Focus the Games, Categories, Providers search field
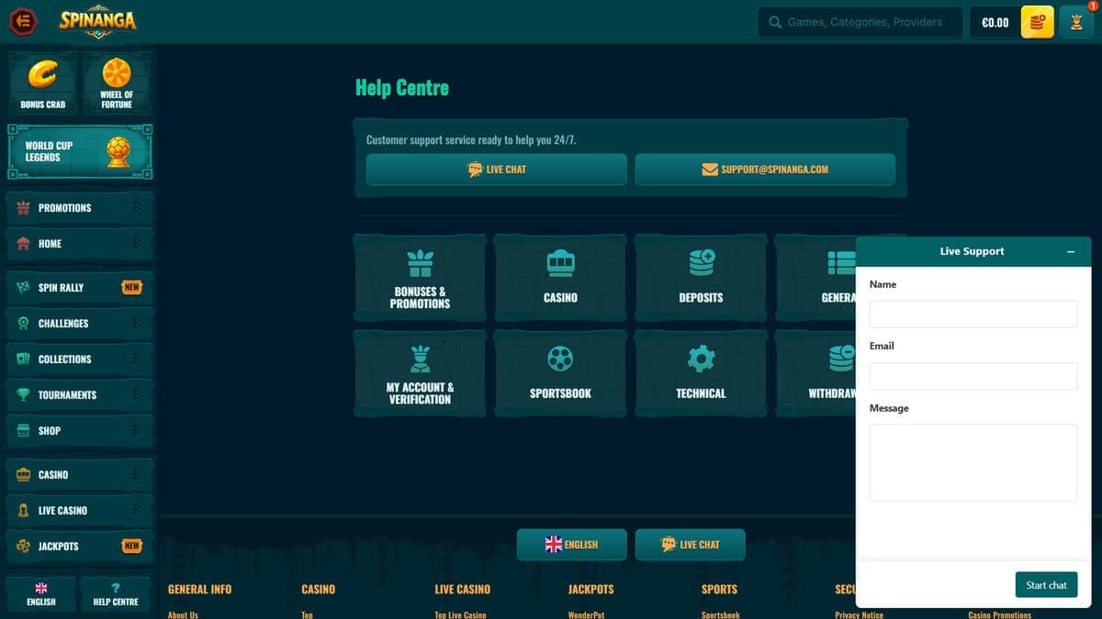This screenshot has width=1102, height=619. coord(860,22)
